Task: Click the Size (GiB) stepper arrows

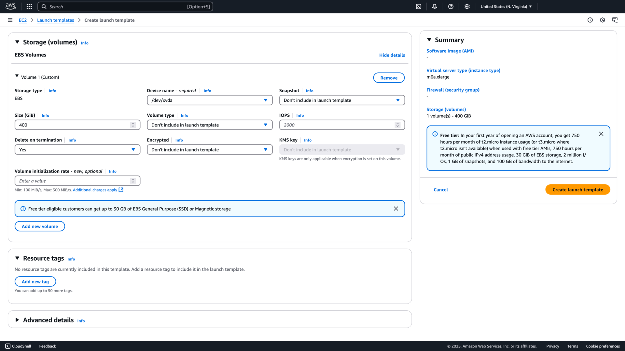Action: 133,125
